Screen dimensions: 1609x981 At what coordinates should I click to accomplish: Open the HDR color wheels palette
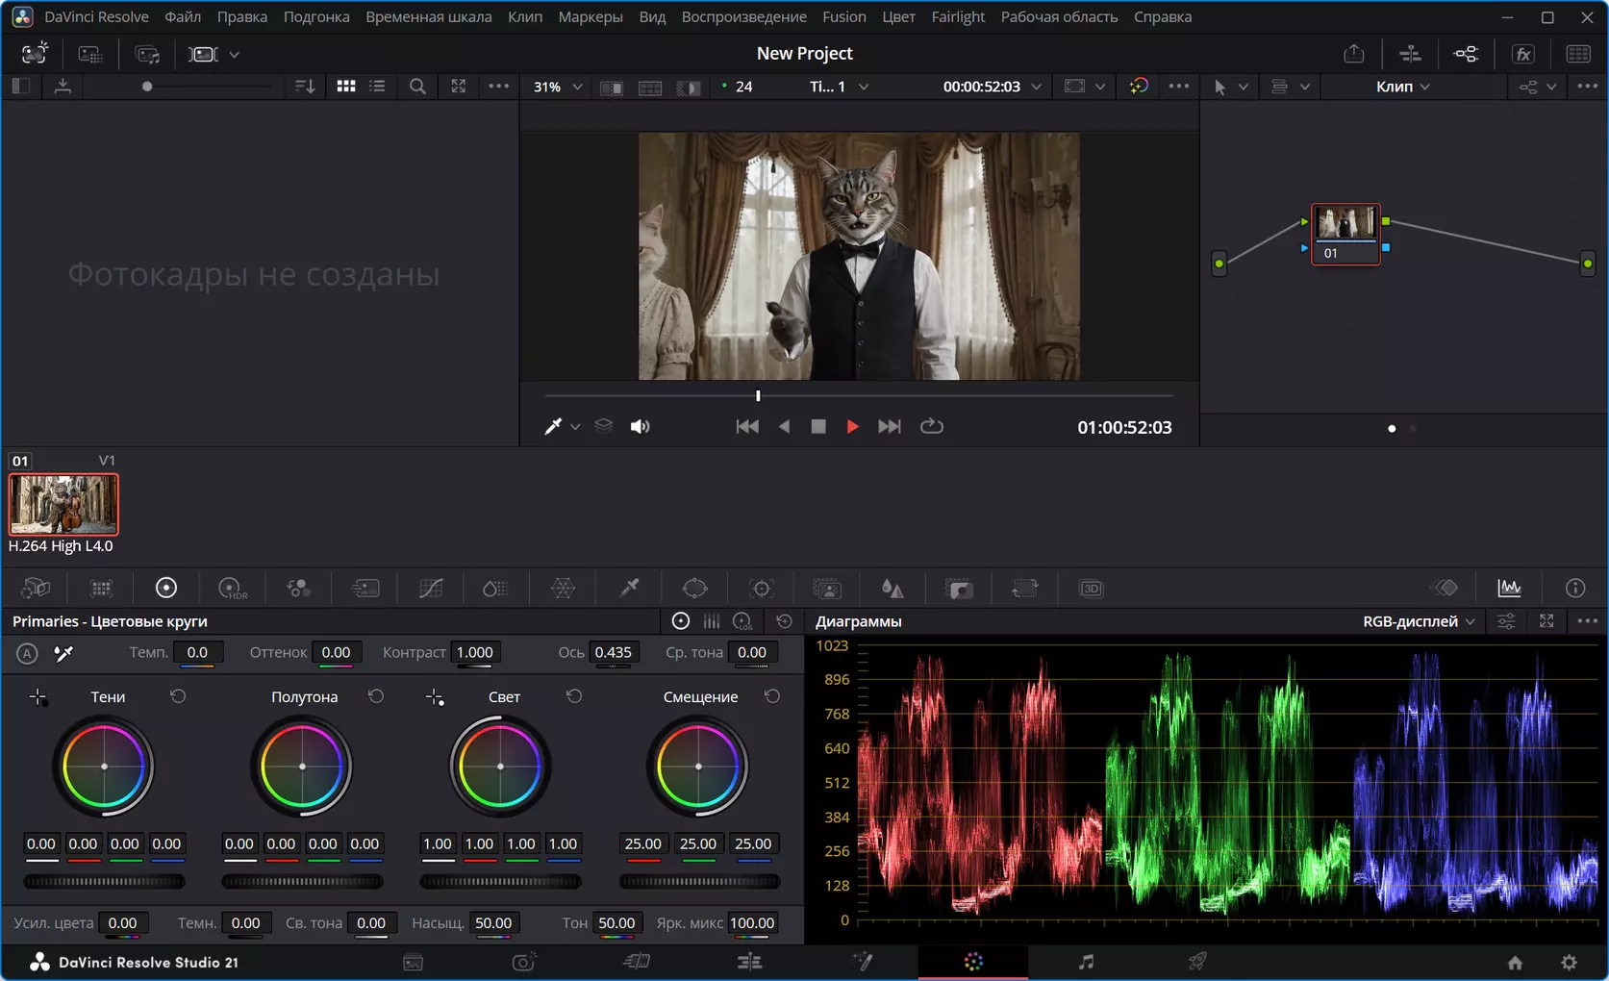[233, 589]
